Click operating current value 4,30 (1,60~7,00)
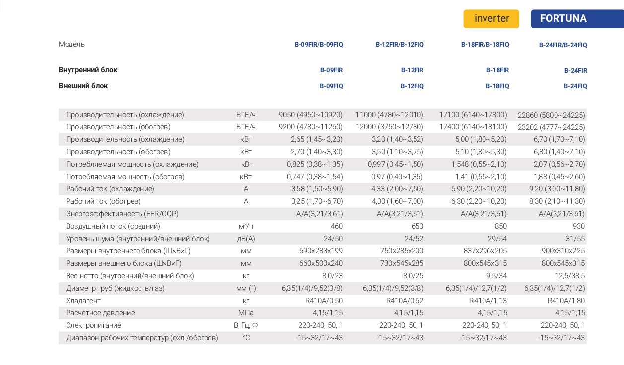624x365 pixels. [x=398, y=201]
